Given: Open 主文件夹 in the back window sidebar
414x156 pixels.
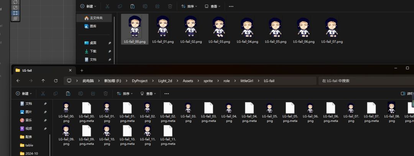Looking at the screenshot, I should pyautogui.click(x=94, y=18).
